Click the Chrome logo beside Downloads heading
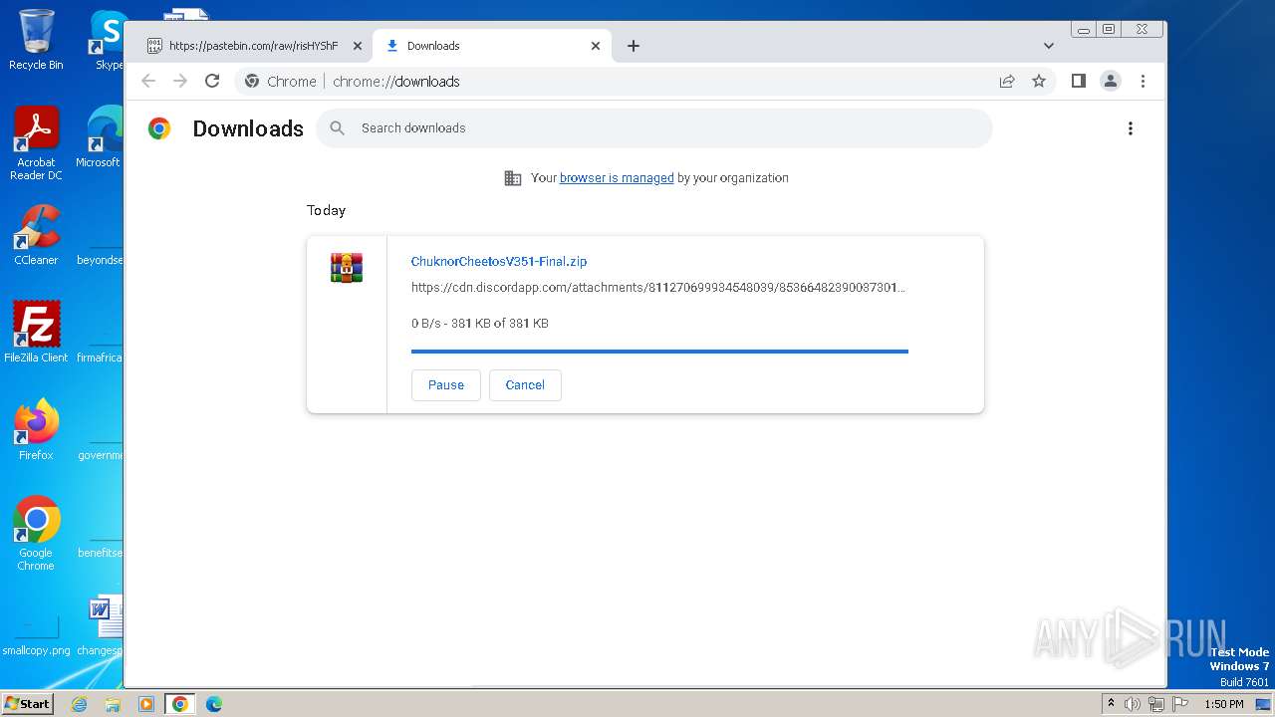Image resolution: width=1275 pixels, height=717 pixels. coord(159,128)
